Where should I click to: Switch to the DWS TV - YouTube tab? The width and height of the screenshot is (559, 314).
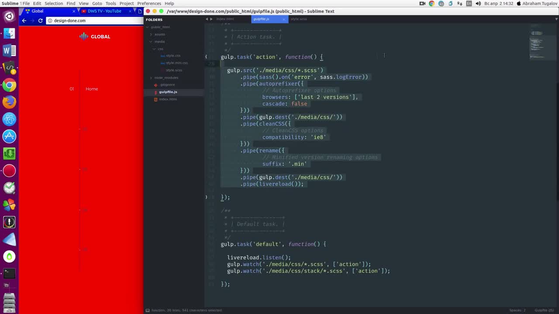click(x=104, y=11)
